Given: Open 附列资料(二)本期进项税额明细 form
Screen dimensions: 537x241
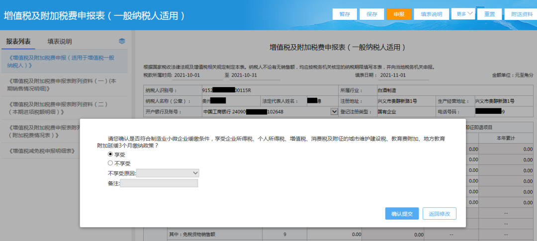Looking at the screenshot, I should pos(64,108).
